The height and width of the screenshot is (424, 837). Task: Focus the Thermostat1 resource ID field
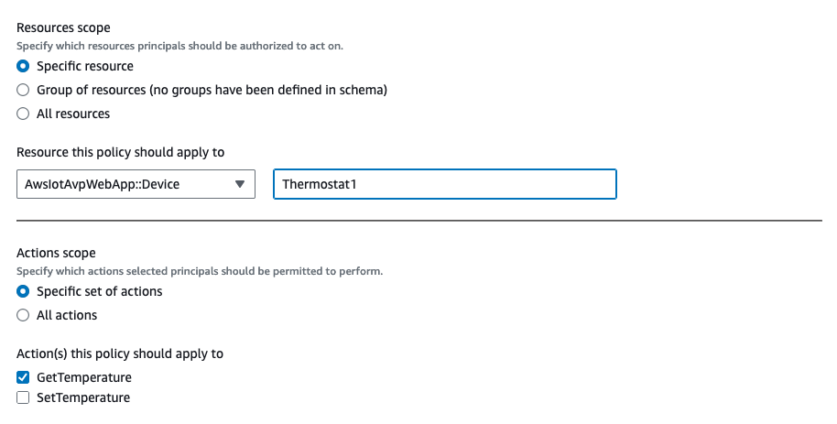tap(444, 184)
